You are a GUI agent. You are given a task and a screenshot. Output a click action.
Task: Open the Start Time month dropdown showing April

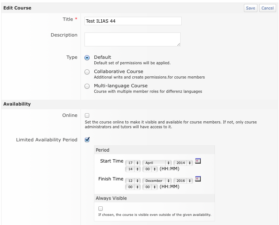click(x=158, y=163)
